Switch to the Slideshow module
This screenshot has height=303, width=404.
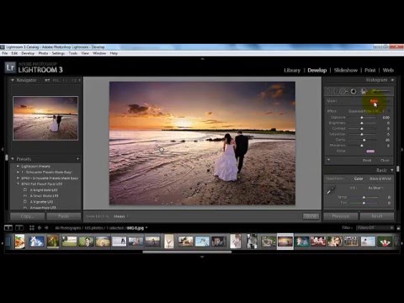pyautogui.click(x=346, y=70)
